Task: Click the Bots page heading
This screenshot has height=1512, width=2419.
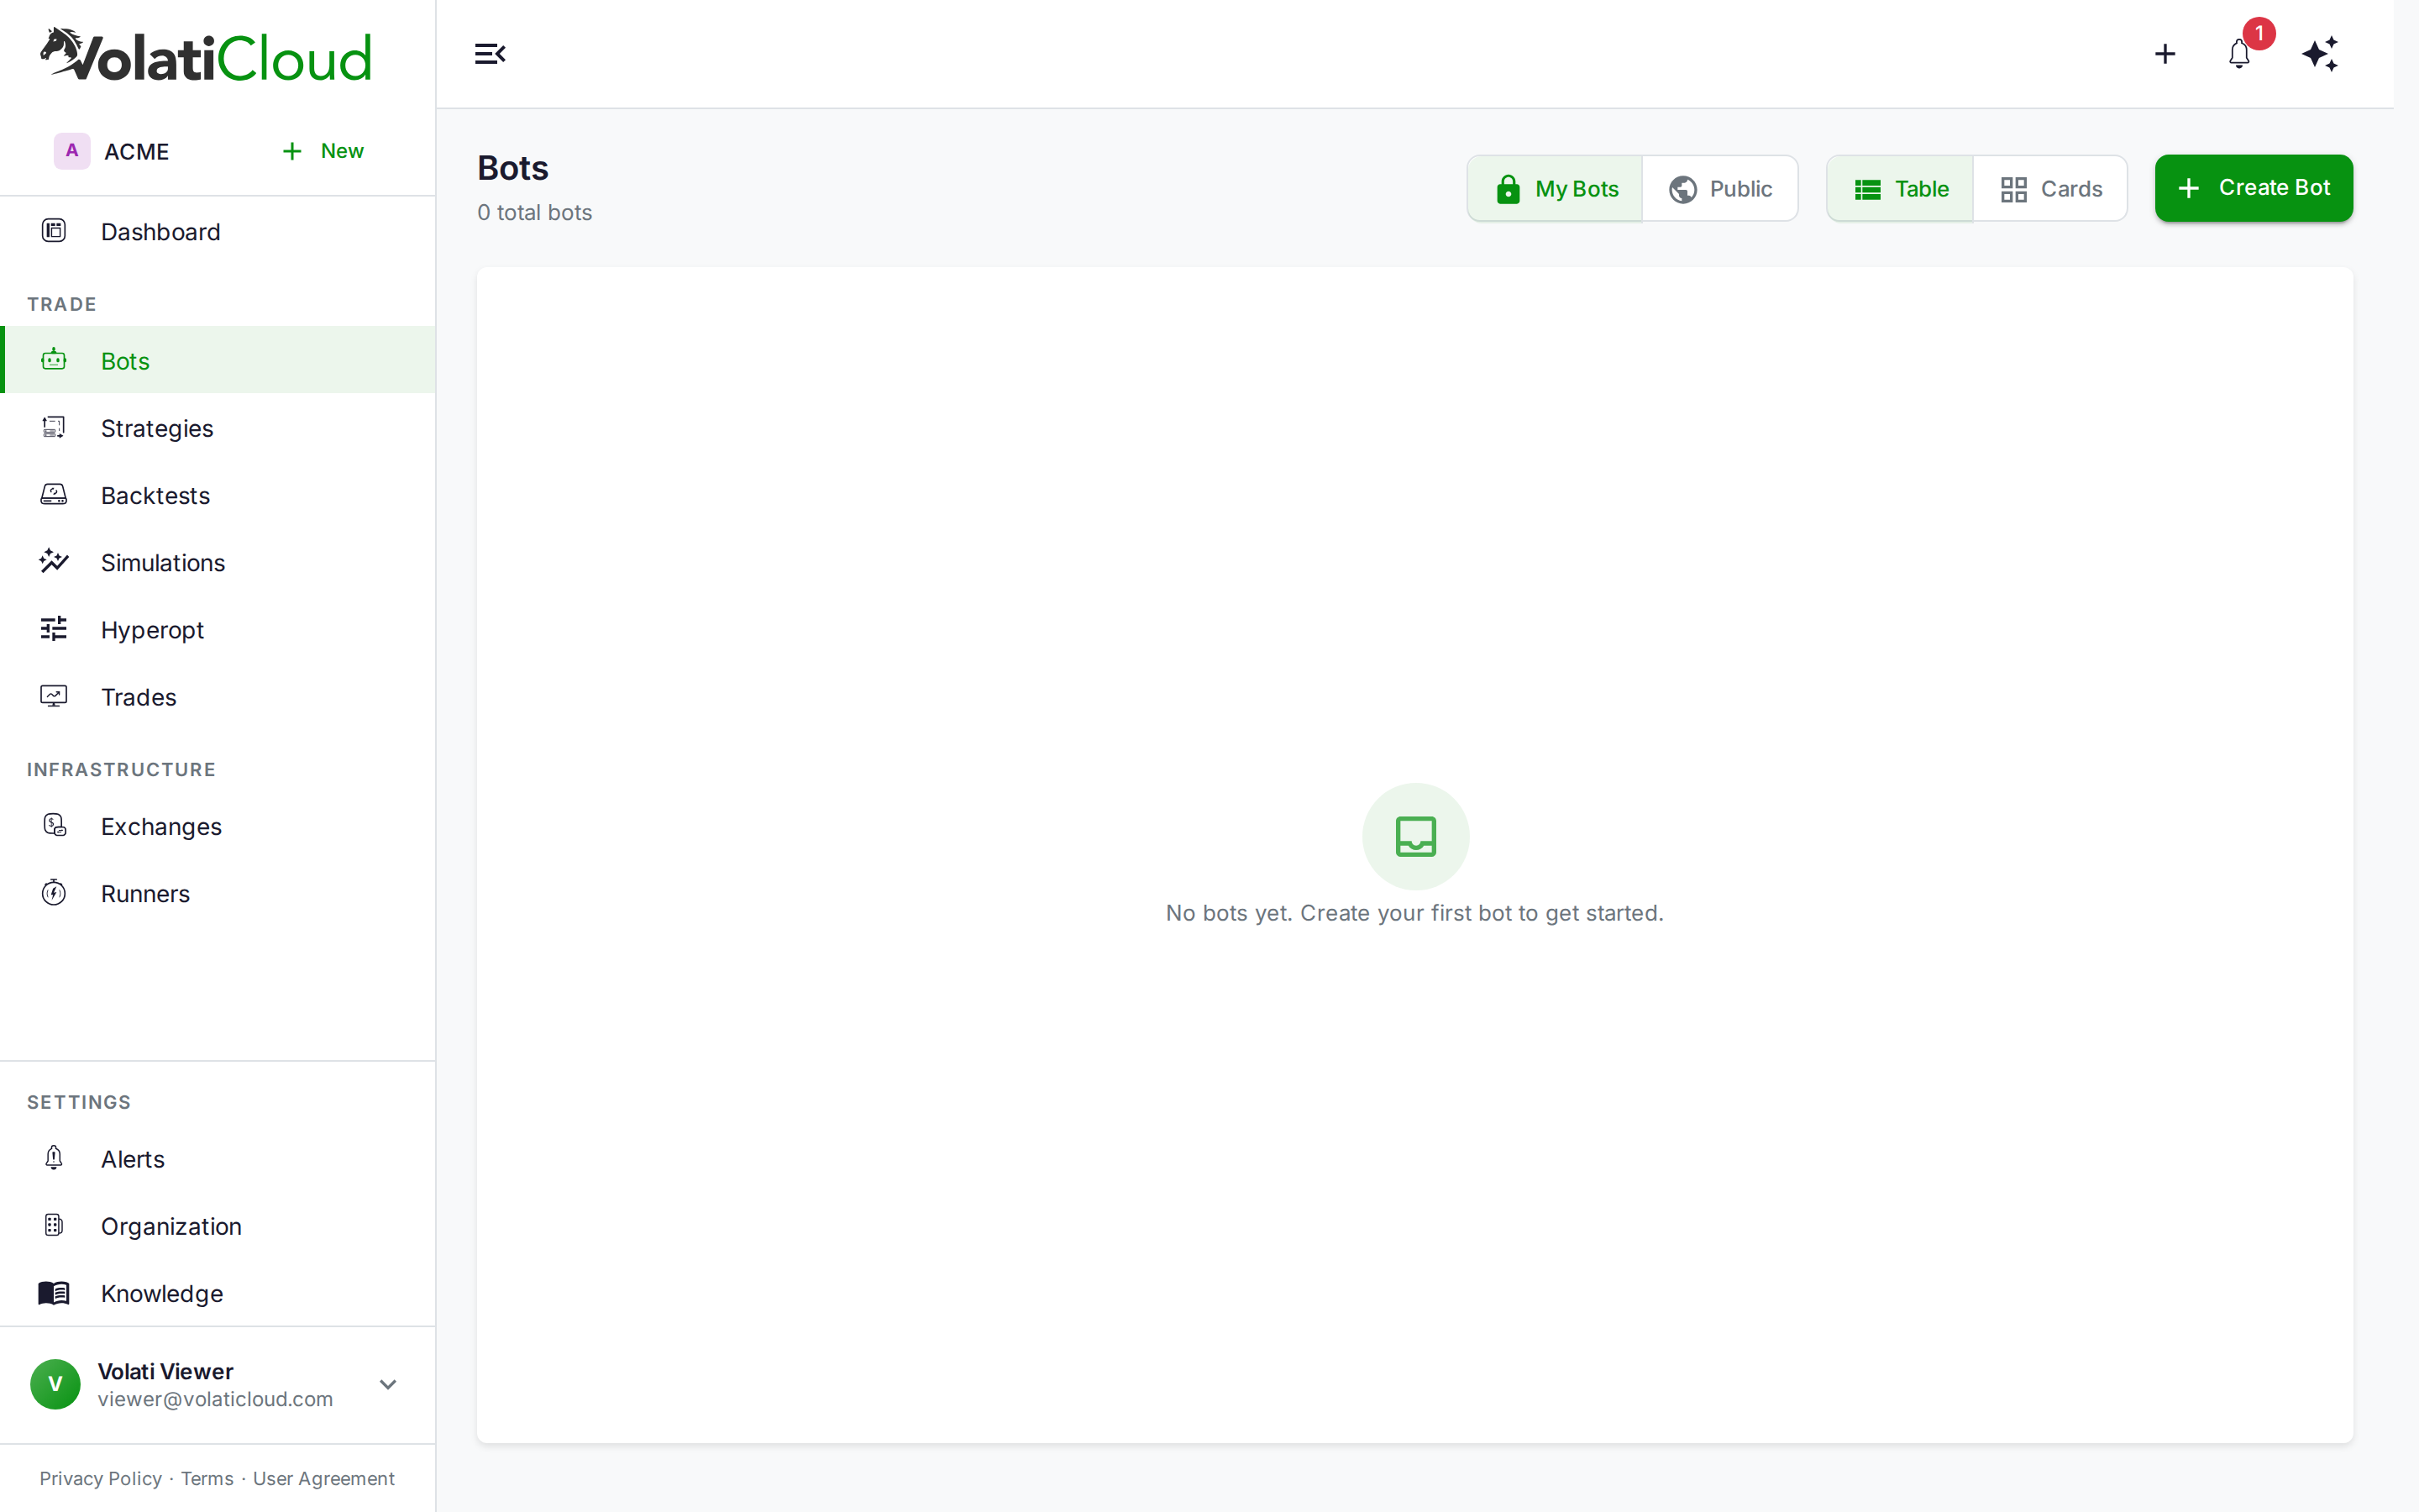Action: coord(513,168)
